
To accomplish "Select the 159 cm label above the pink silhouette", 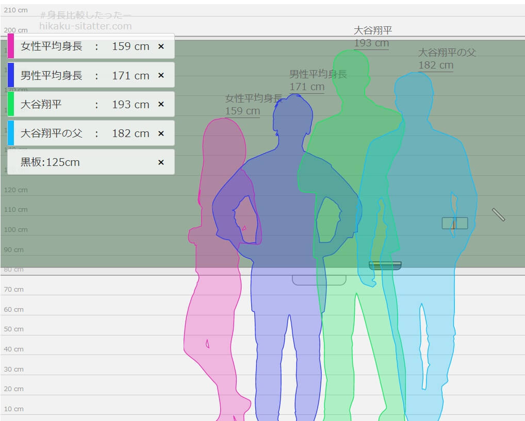I will [242, 111].
